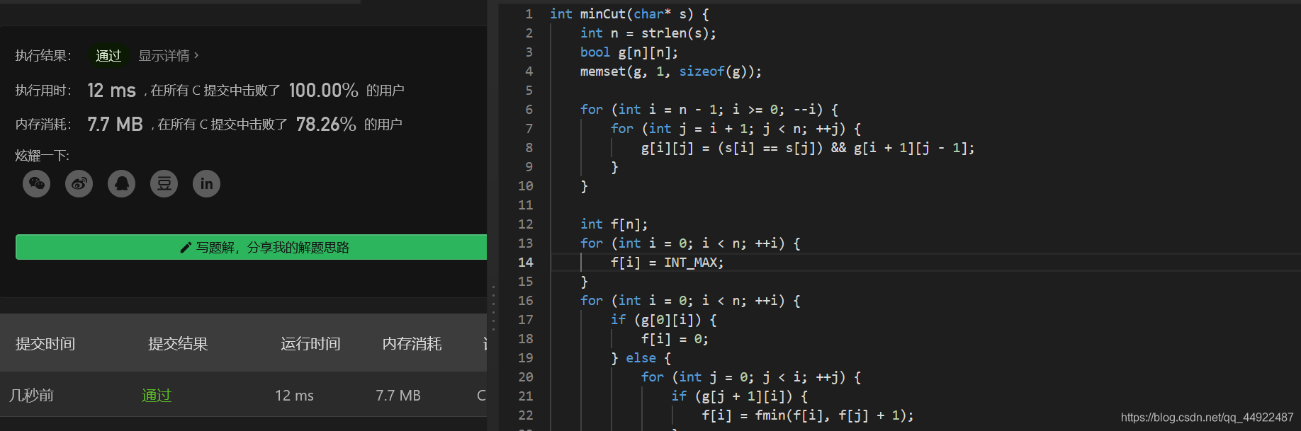1301x431 pixels.
Task: Click the green 写题解 share solution button
Action: 252,247
